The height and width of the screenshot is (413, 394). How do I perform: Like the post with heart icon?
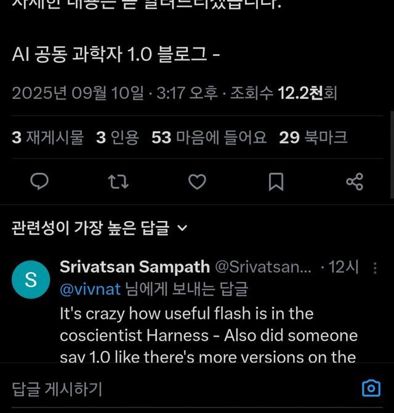click(197, 182)
